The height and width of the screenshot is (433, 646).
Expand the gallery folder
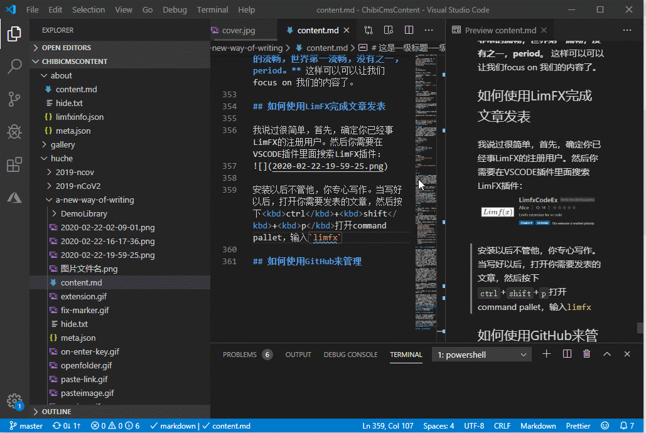tap(120, 144)
